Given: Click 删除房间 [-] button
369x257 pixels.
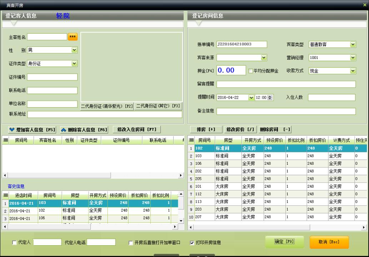Looking at the screenshot, I should 275,129.
